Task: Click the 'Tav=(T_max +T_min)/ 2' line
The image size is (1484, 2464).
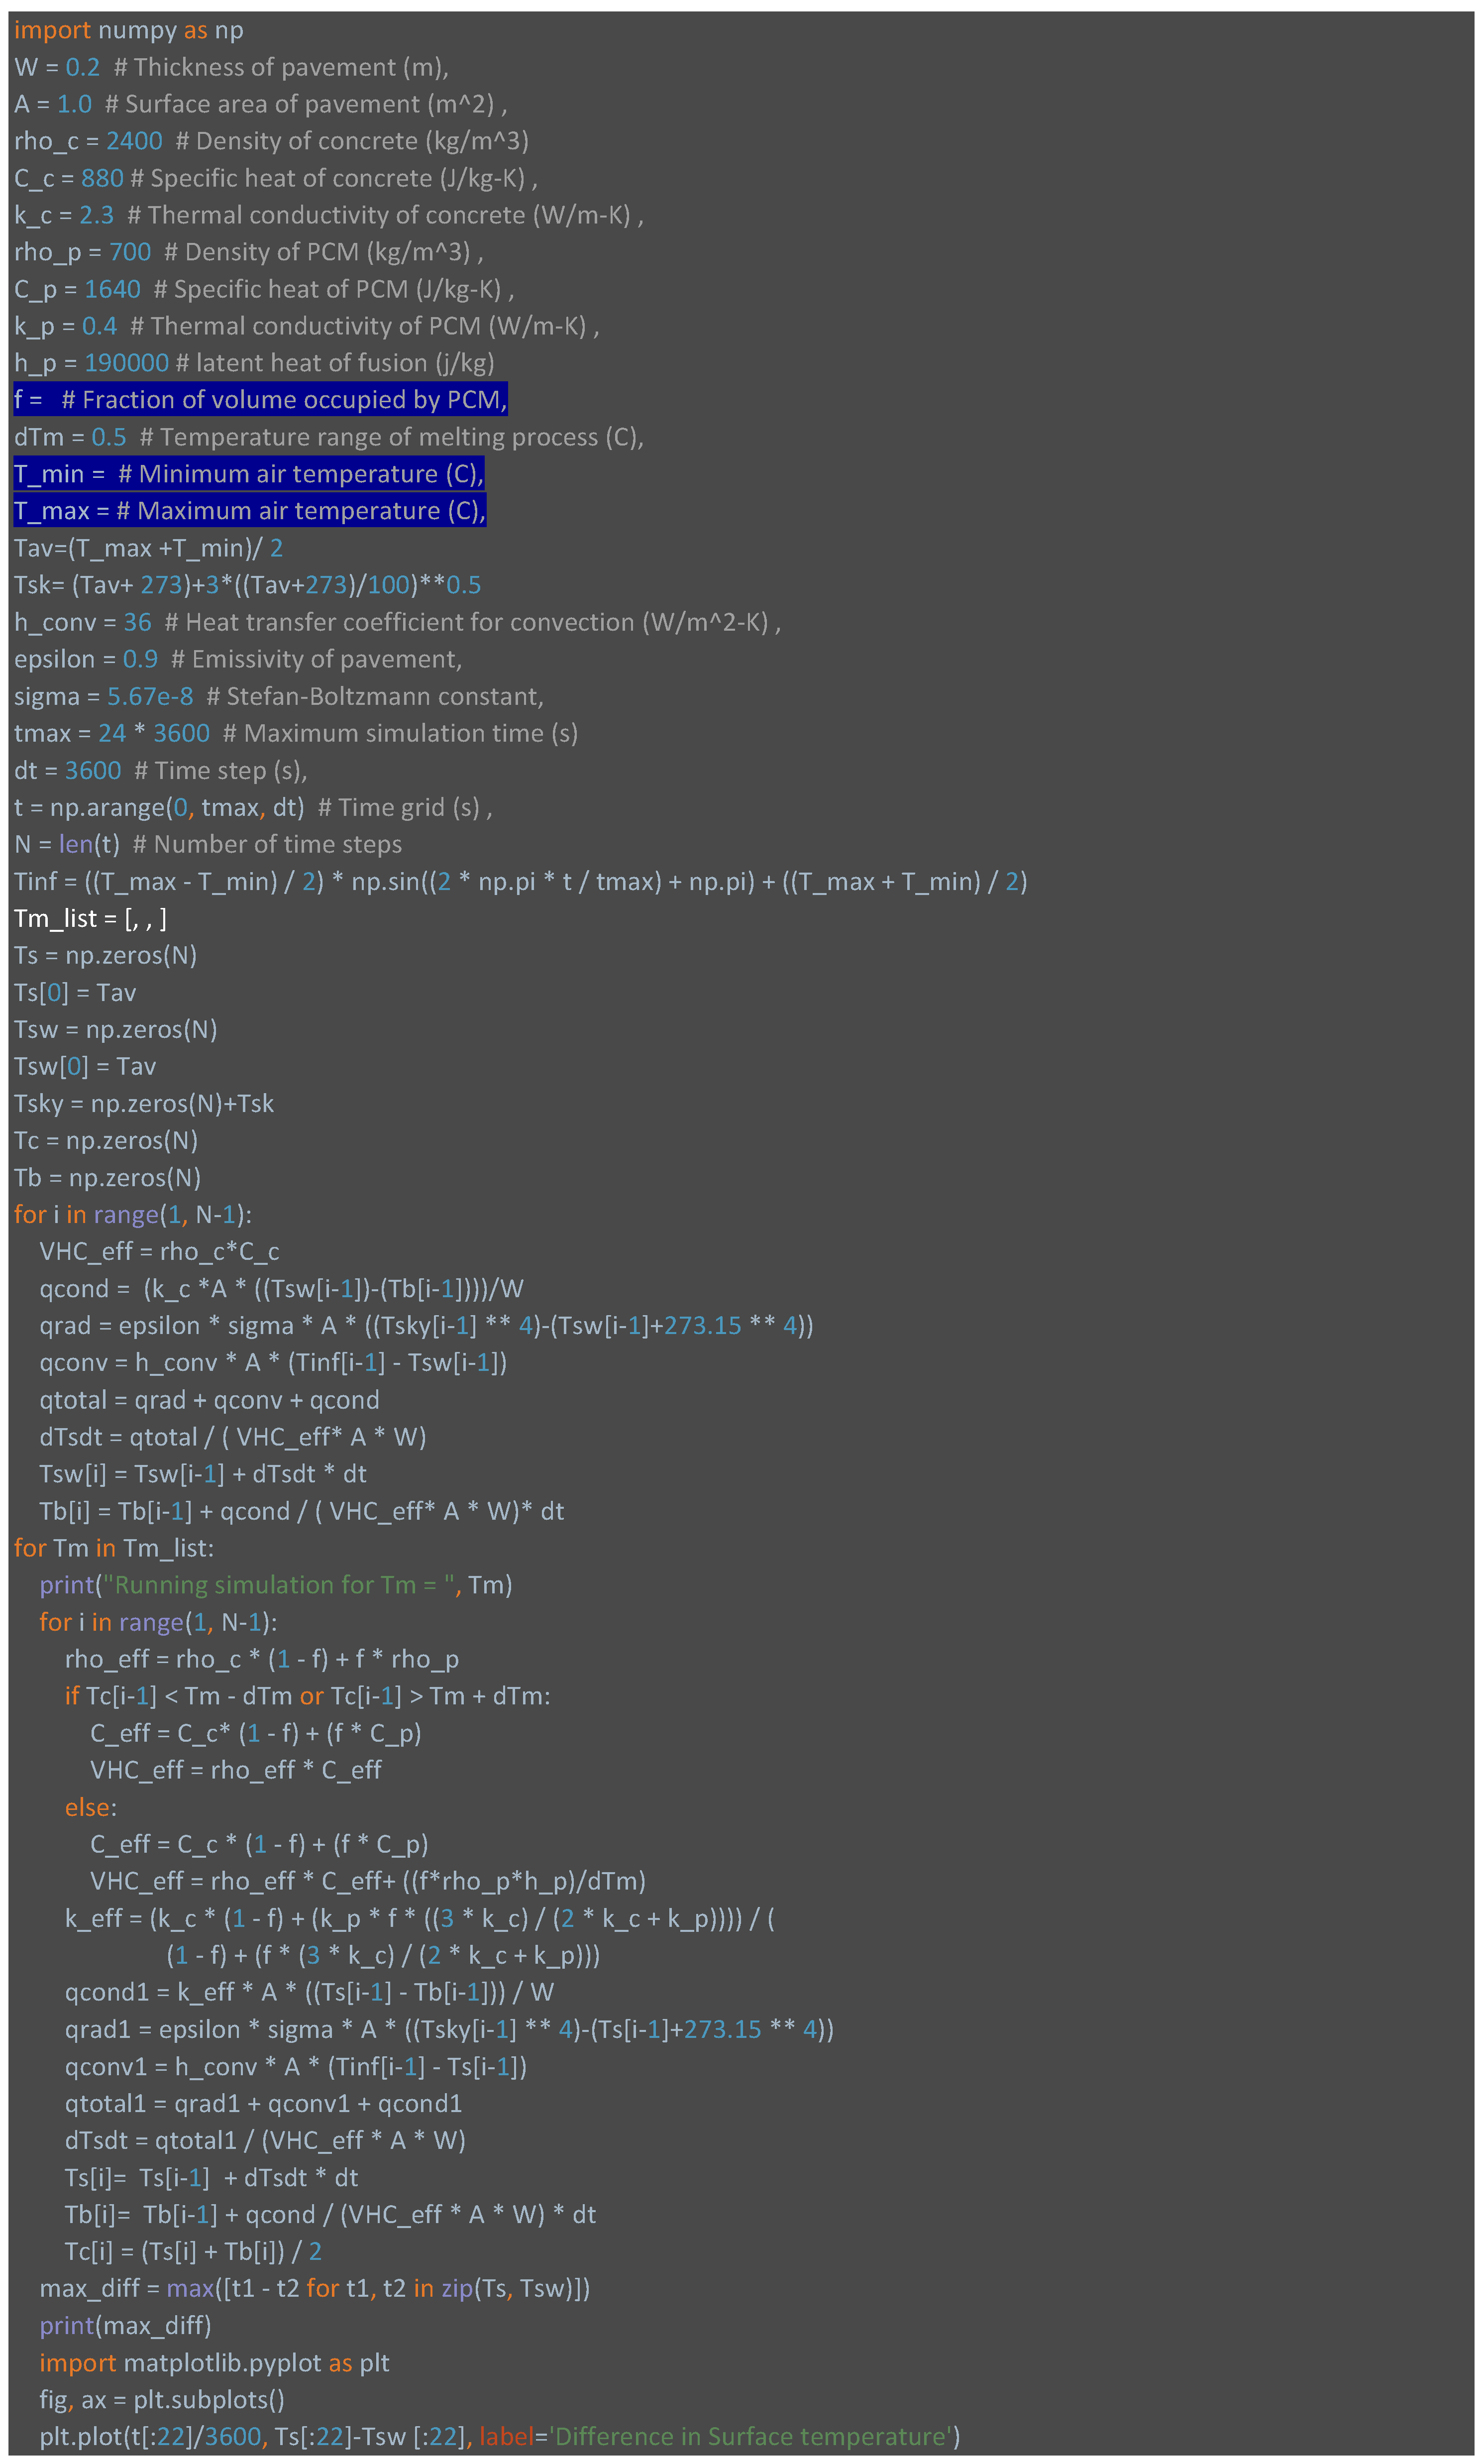Action: pos(148,548)
